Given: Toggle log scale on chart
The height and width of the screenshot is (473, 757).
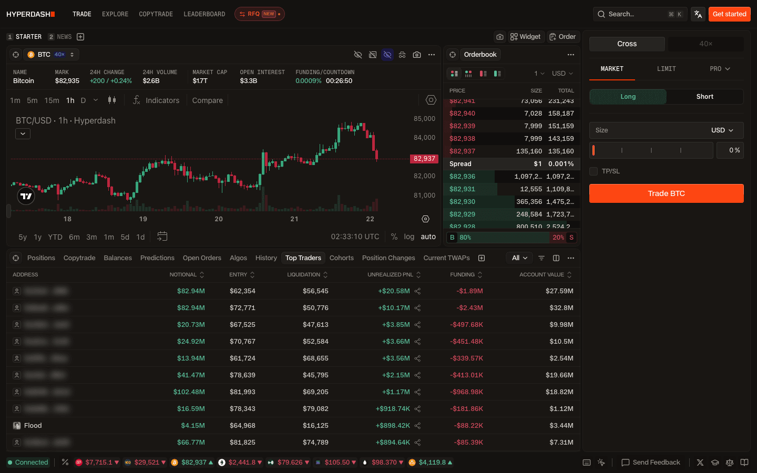Looking at the screenshot, I should [409, 236].
